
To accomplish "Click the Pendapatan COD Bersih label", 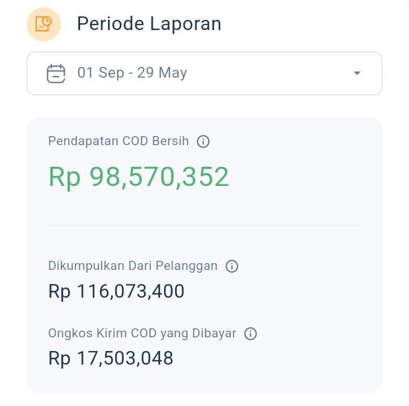I will [x=118, y=141].
